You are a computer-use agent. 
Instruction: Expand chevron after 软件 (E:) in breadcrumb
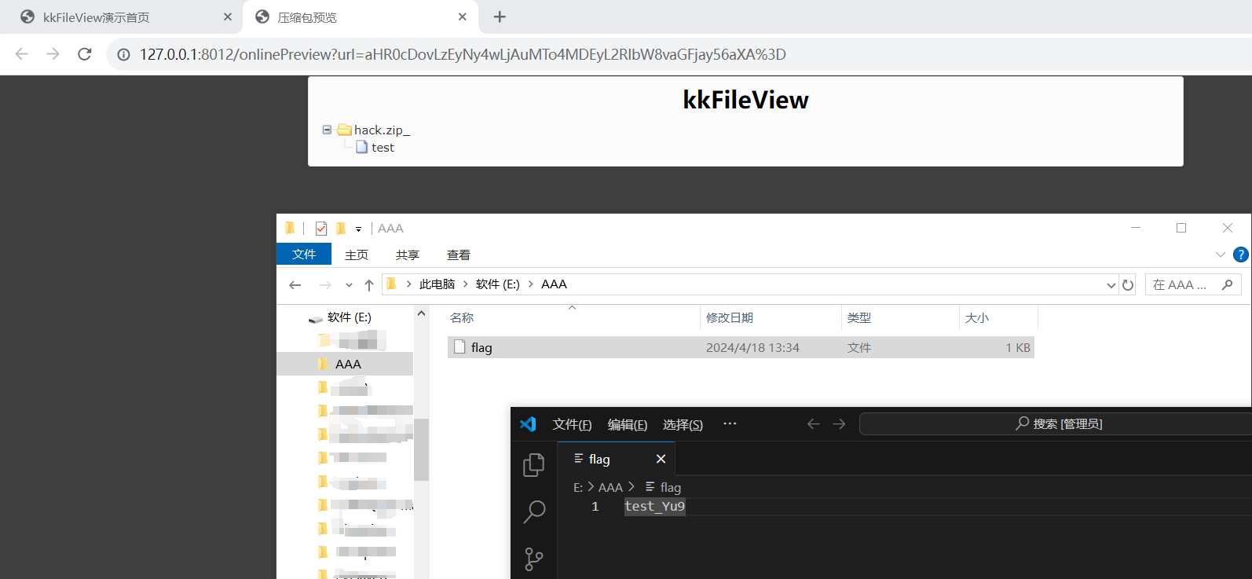click(x=530, y=284)
